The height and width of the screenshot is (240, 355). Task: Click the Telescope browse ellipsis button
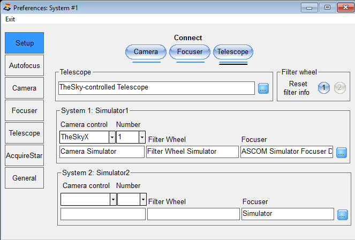tap(263, 88)
